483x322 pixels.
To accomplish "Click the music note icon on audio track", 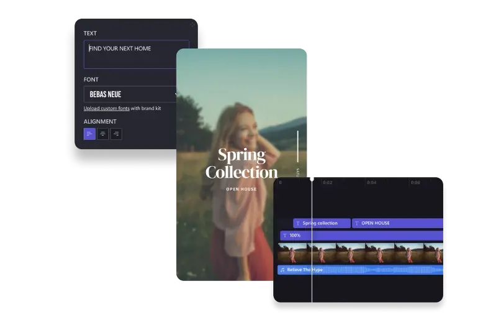I will click(x=282, y=270).
